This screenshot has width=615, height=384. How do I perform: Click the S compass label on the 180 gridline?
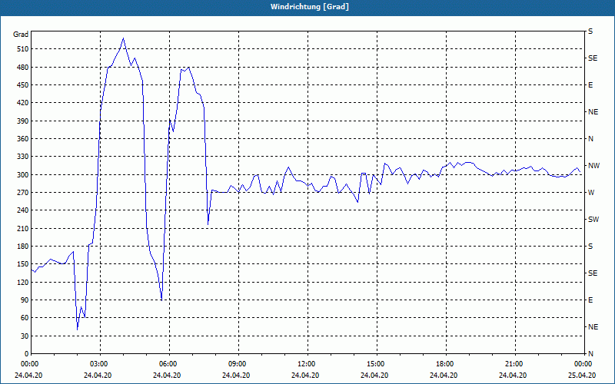click(590, 246)
